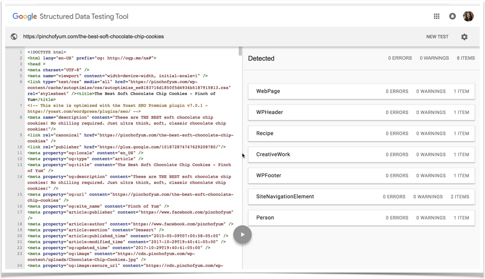The width and height of the screenshot is (485, 279).
Task: Click '0 ERRORS' in the Detected header
Action: [400, 58]
